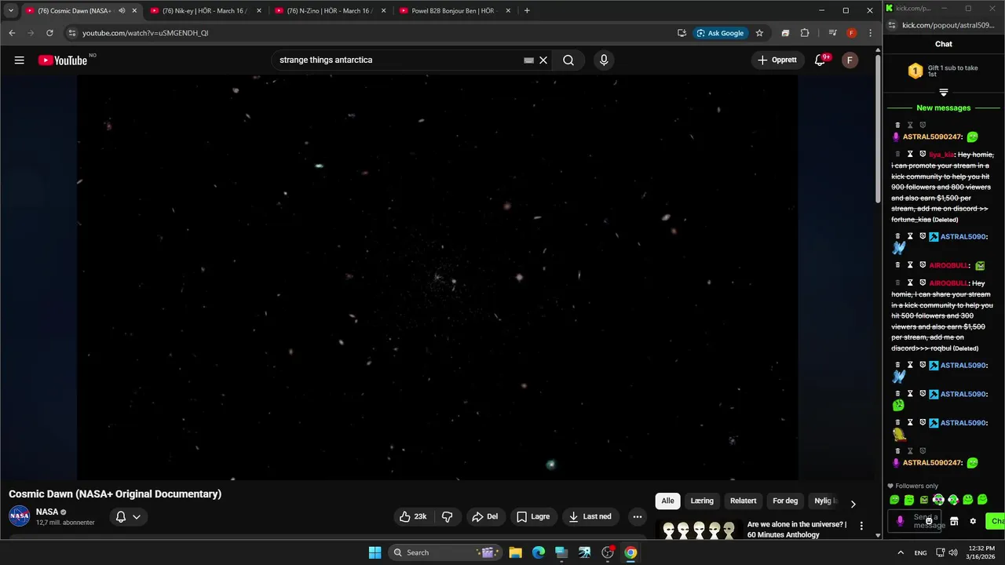This screenshot has height=565, width=1005.
Task: Mute the Cosmic Dawn tab audio icon
Action: pyautogui.click(x=122, y=11)
